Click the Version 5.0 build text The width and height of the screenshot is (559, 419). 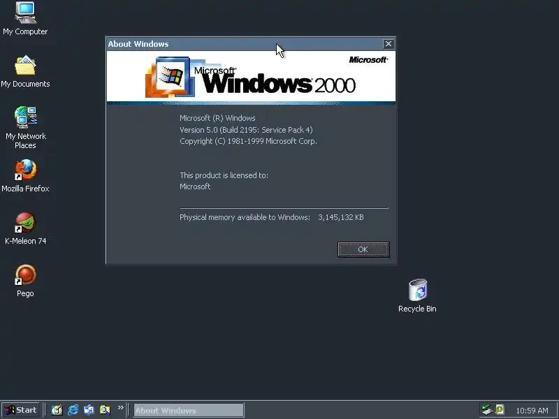246,130
